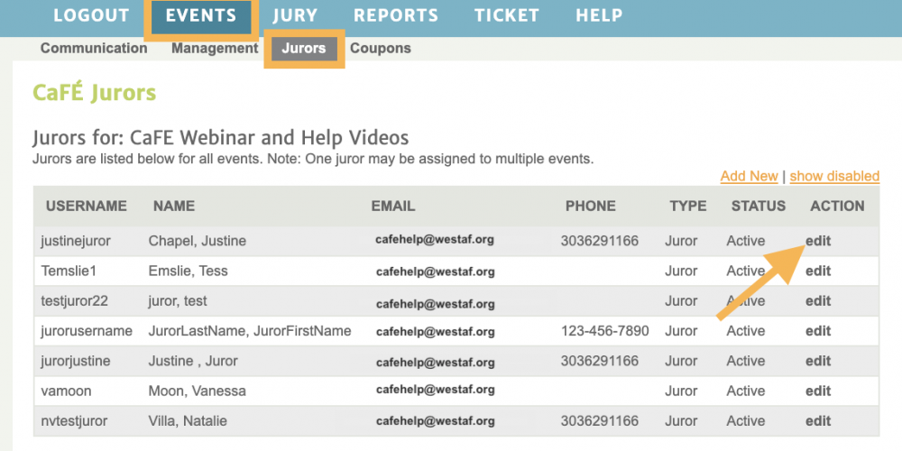
Task: Open the TICKET menu item
Action: 507,15
